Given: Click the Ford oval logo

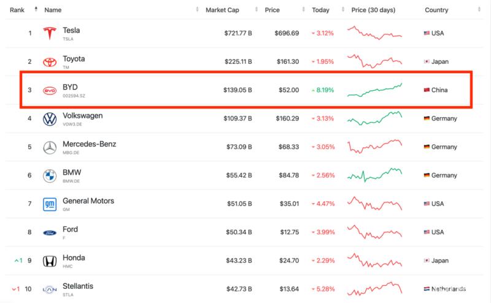Looking at the screenshot, I should click(50, 232).
